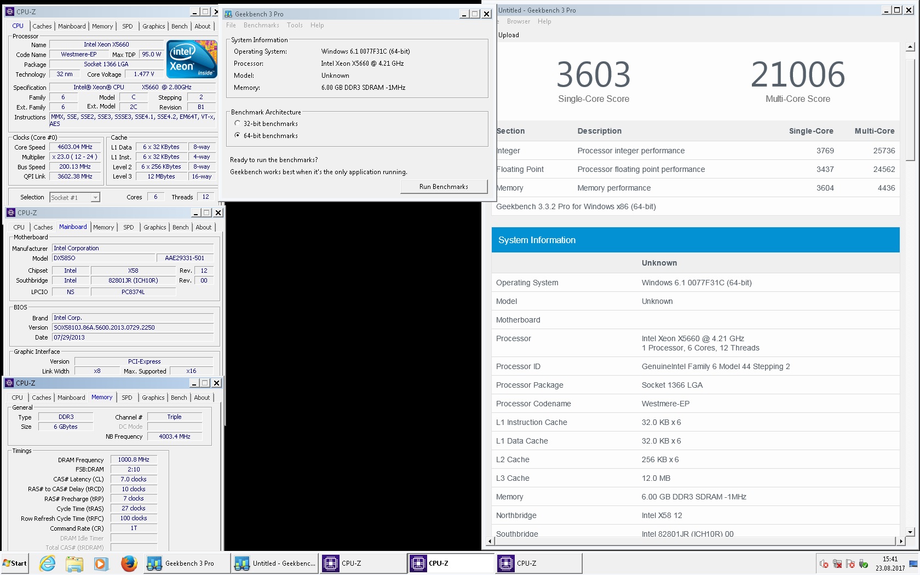The image size is (920, 575).
Task: Click the Windows Start button
Action: tap(15, 563)
